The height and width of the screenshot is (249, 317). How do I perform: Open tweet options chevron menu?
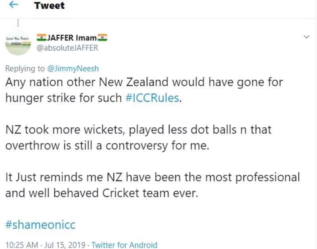coord(306,37)
